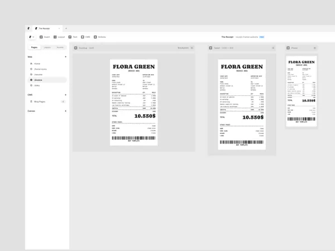Select 10.550$ total in Desktop frame
This screenshot has width=335, height=251.
tap(145, 116)
